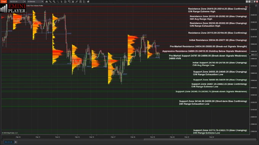Click the '24800 HVN' label
Image resolution: width=259 pixels, height=145 pixels.
(175, 58)
